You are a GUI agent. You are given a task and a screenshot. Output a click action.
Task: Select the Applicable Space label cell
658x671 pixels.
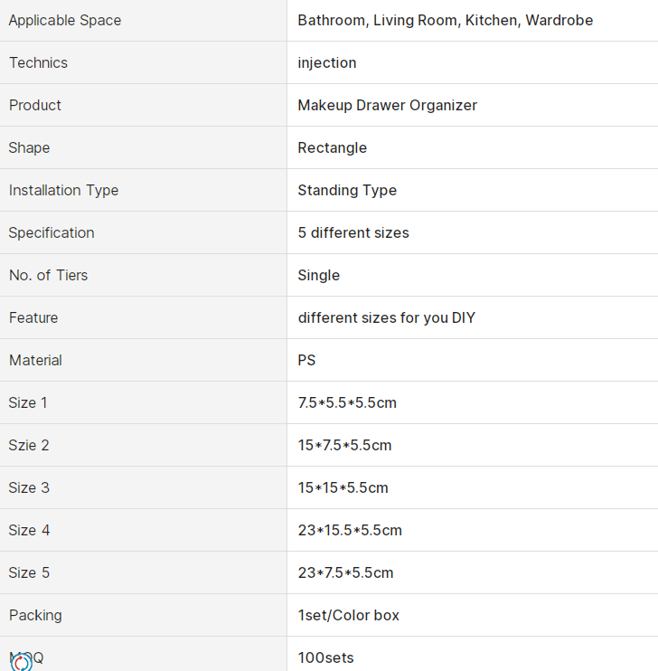coord(143,21)
